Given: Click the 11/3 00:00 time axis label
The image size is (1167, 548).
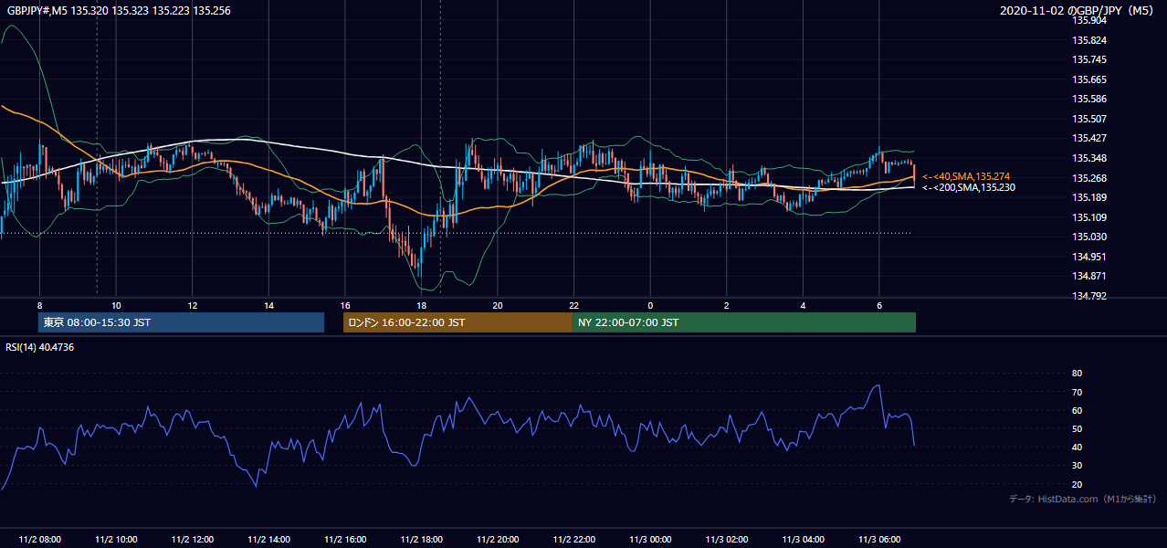Looking at the screenshot, I should click(x=650, y=540).
